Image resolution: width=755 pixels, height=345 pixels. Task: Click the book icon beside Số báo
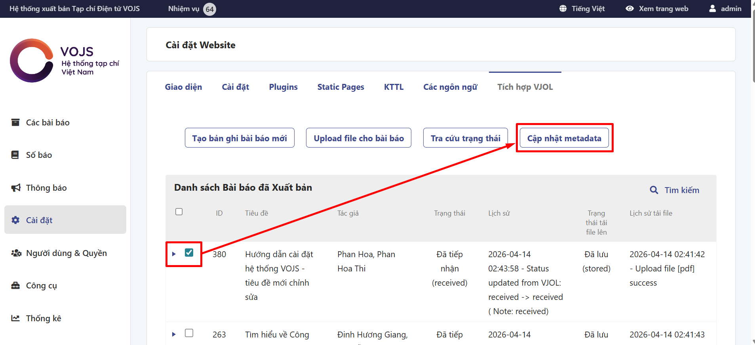(x=15, y=155)
